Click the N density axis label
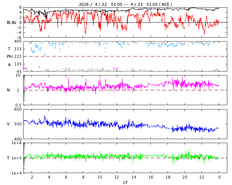 [x=8, y=90]
